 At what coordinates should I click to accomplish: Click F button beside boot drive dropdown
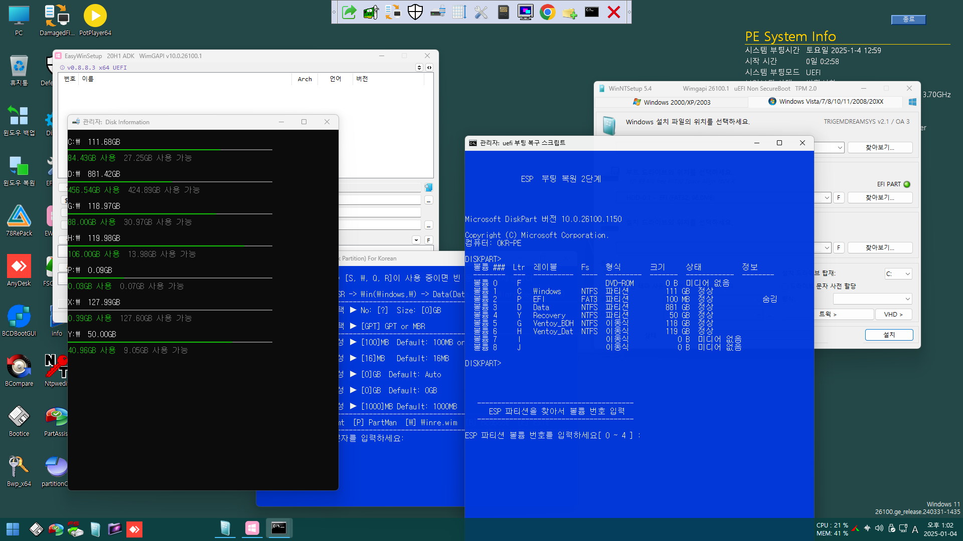point(839,197)
